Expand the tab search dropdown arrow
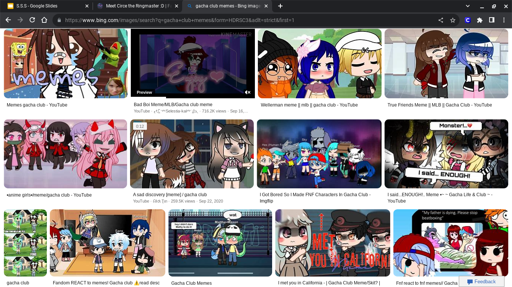Image resolution: width=512 pixels, height=287 pixels. [468, 6]
